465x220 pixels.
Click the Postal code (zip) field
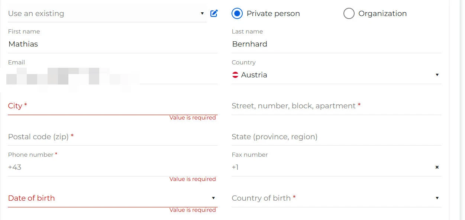(112, 137)
